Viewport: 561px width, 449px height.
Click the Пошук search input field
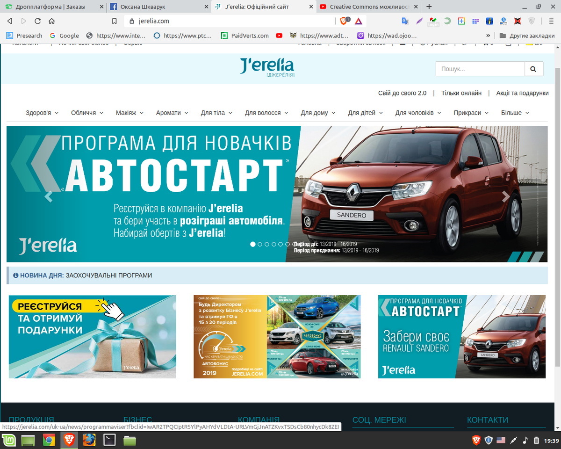point(480,69)
